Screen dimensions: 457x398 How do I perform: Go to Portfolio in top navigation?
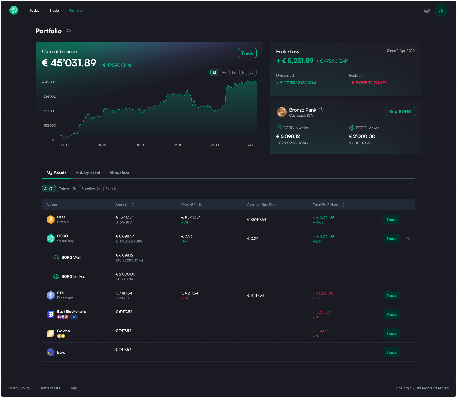(76, 10)
